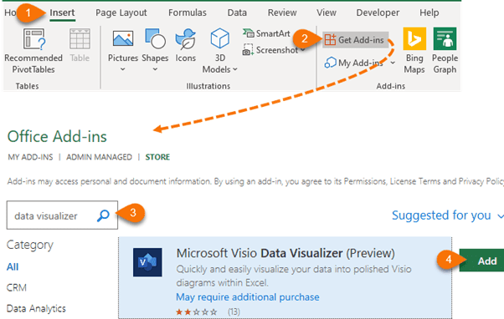The height and width of the screenshot is (319, 504).
Task: Click the star rating of Data Visualizer
Action: click(x=197, y=311)
